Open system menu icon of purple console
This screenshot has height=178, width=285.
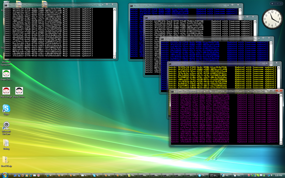click(x=173, y=92)
